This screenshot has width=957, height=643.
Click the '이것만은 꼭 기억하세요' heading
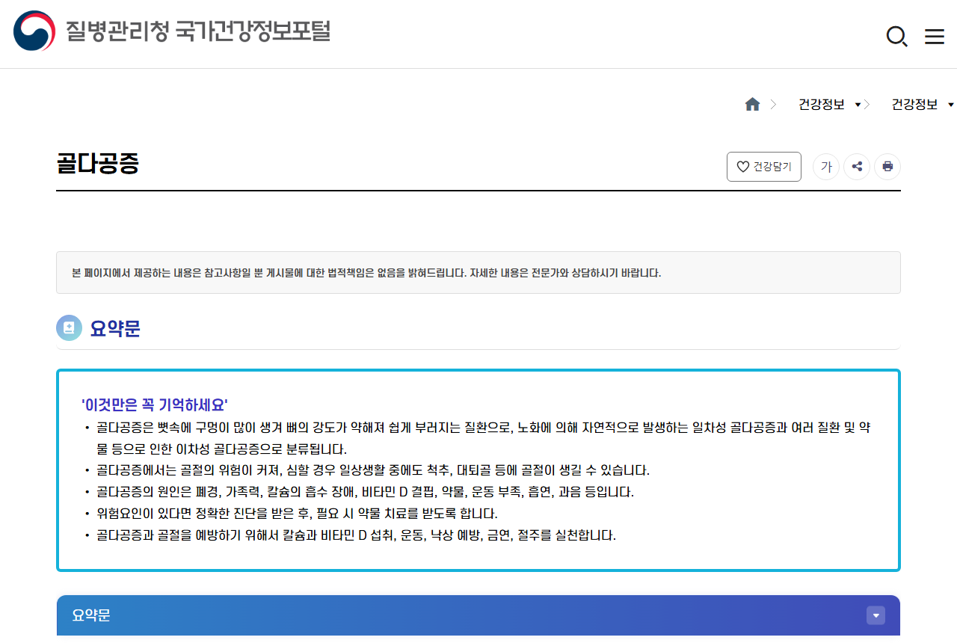tap(155, 405)
